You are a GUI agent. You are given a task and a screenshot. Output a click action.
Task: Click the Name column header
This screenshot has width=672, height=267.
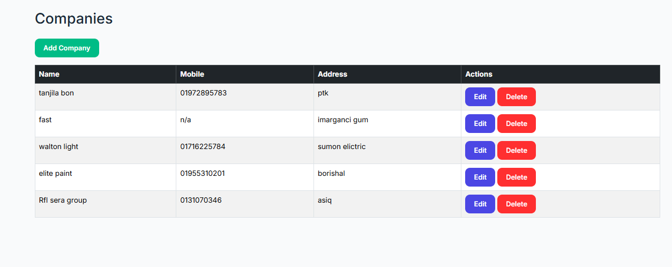pos(49,75)
